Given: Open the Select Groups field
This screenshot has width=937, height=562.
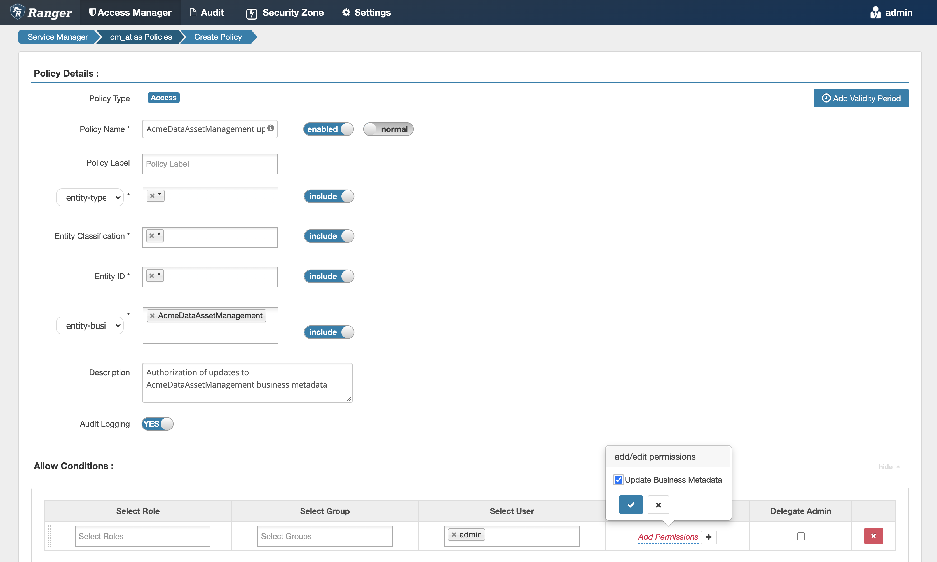Looking at the screenshot, I should click(x=325, y=536).
